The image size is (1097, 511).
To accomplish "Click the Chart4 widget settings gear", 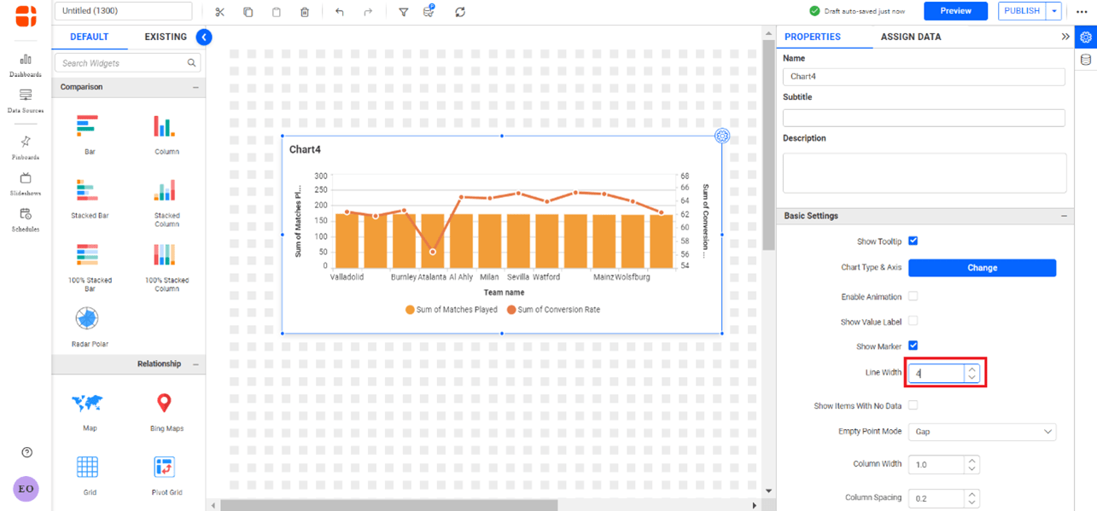I will pyautogui.click(x=721, y=136).
